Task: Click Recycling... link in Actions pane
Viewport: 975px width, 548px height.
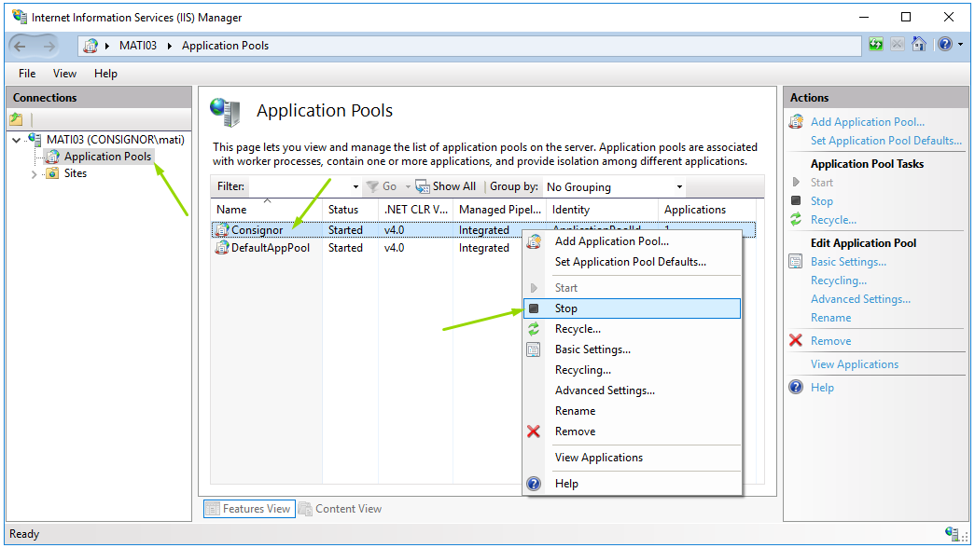Action: pyautogui.click(x=839, y=281)
